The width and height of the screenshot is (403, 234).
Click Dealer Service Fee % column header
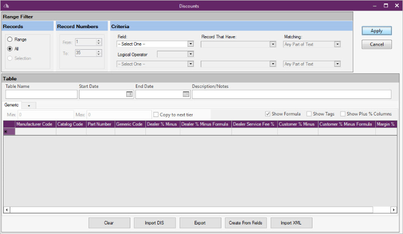(x=255, y=124)
